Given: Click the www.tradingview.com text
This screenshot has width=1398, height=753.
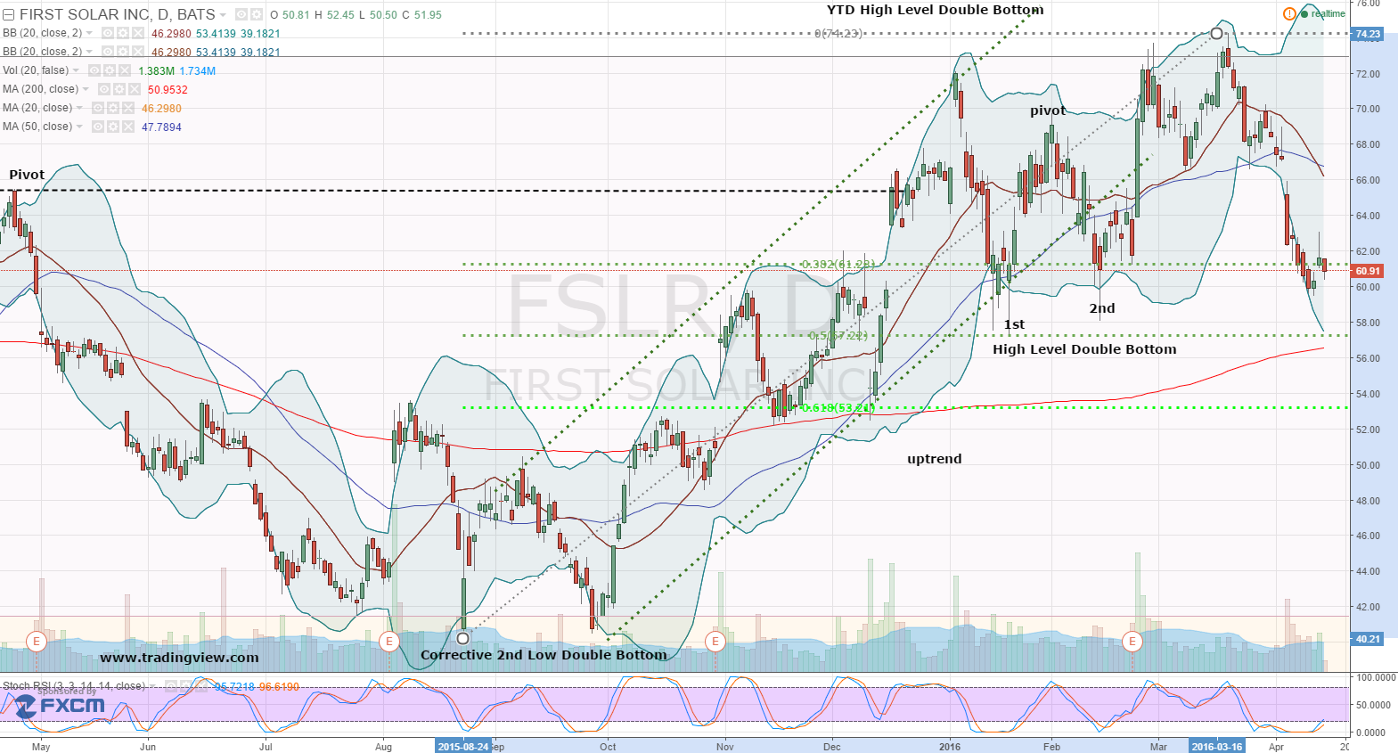Looking at the screenshot, I should (179, 658).
